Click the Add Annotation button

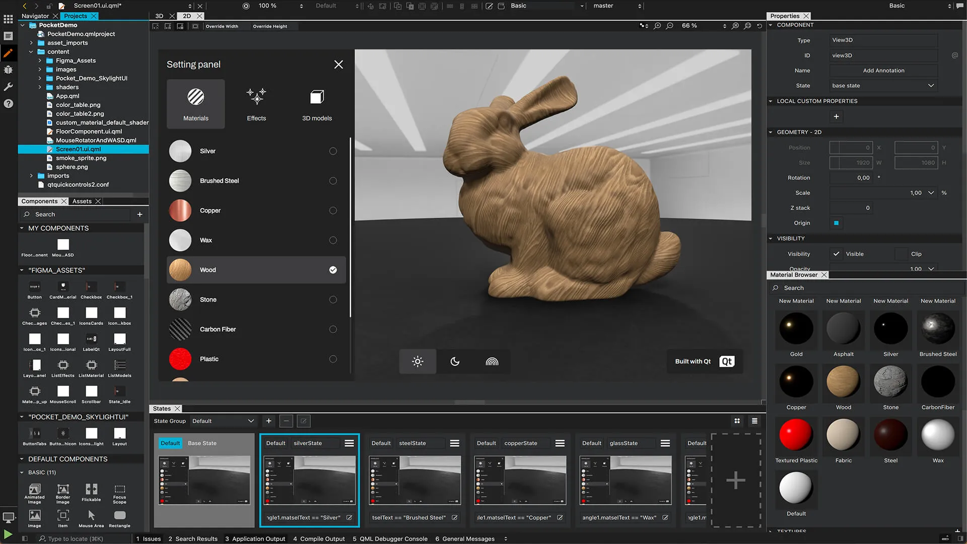tap(883, 71)
